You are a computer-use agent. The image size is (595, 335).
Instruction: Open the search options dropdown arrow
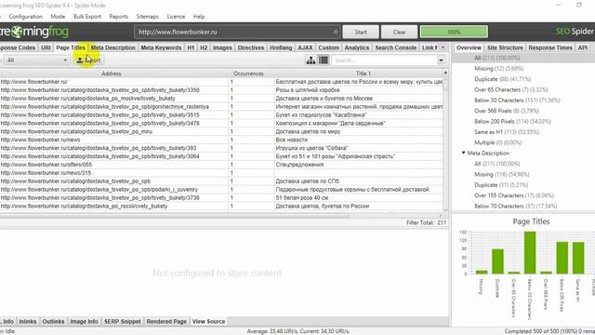[x=441, y=60]
